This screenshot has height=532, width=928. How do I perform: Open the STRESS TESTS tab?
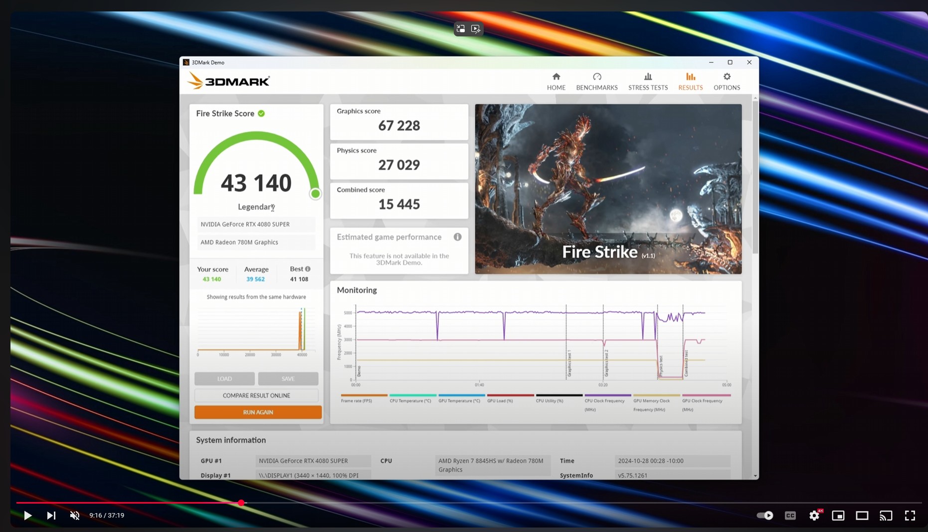pyautogui.click(x=648, y=81)
